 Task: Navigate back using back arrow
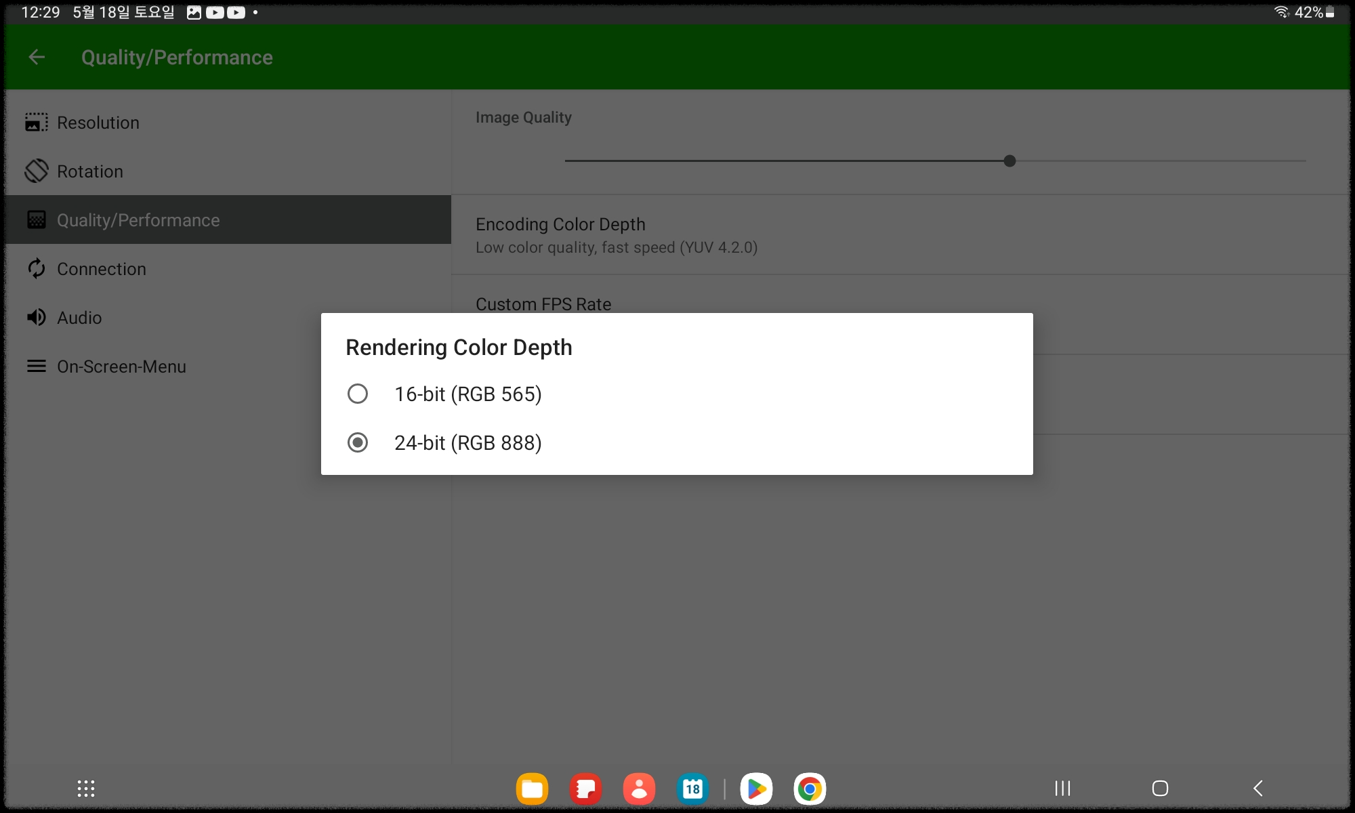click(35, 56)
